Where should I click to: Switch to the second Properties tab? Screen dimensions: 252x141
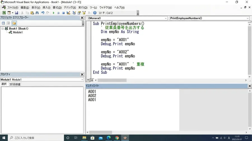pos(15,84)
